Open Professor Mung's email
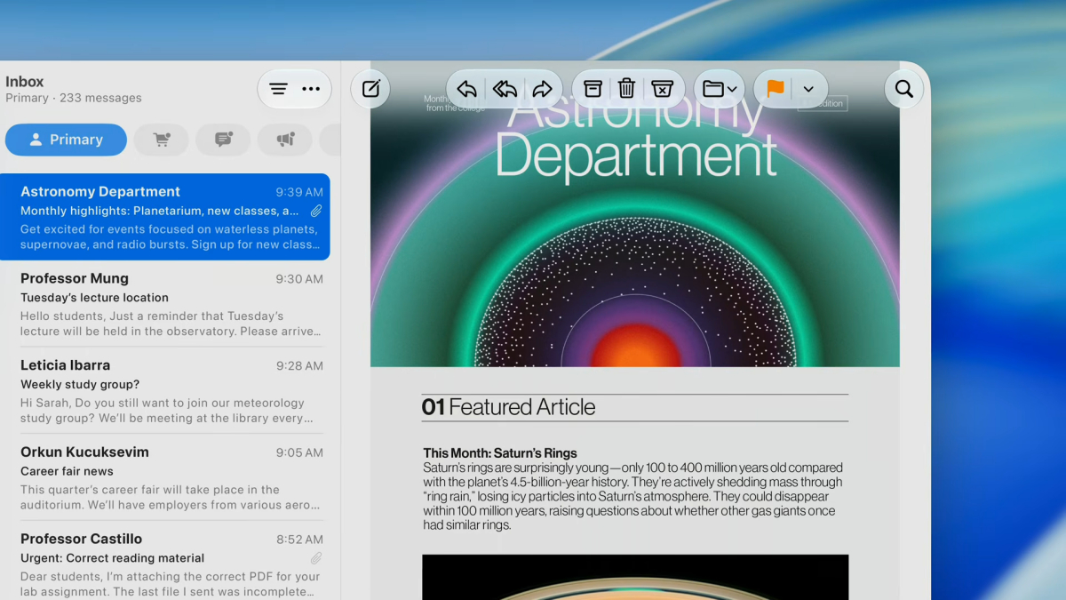Screen dimensions: 1066x600 tap(165, 304)
